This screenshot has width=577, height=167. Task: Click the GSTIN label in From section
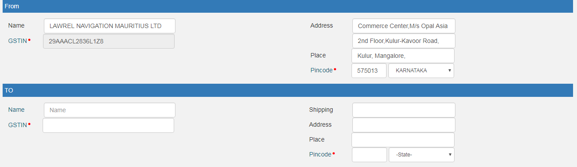(x=18, y=40)
